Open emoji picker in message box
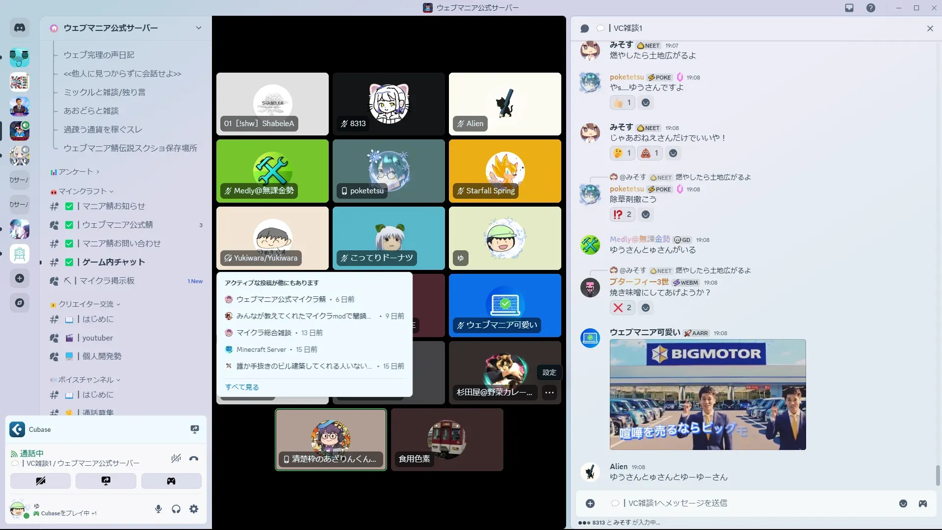 pyautogui.click(x=903, y=503)
